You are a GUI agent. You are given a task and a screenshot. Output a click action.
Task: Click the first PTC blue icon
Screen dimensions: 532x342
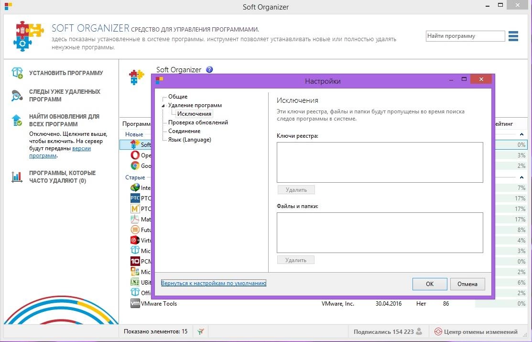[135, 198]
